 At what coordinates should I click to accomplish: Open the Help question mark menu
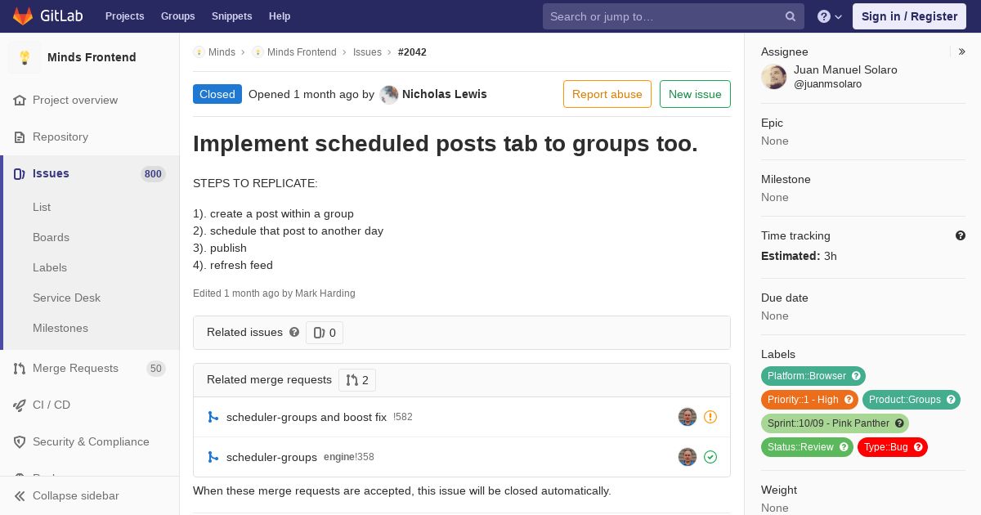point(830,16)
